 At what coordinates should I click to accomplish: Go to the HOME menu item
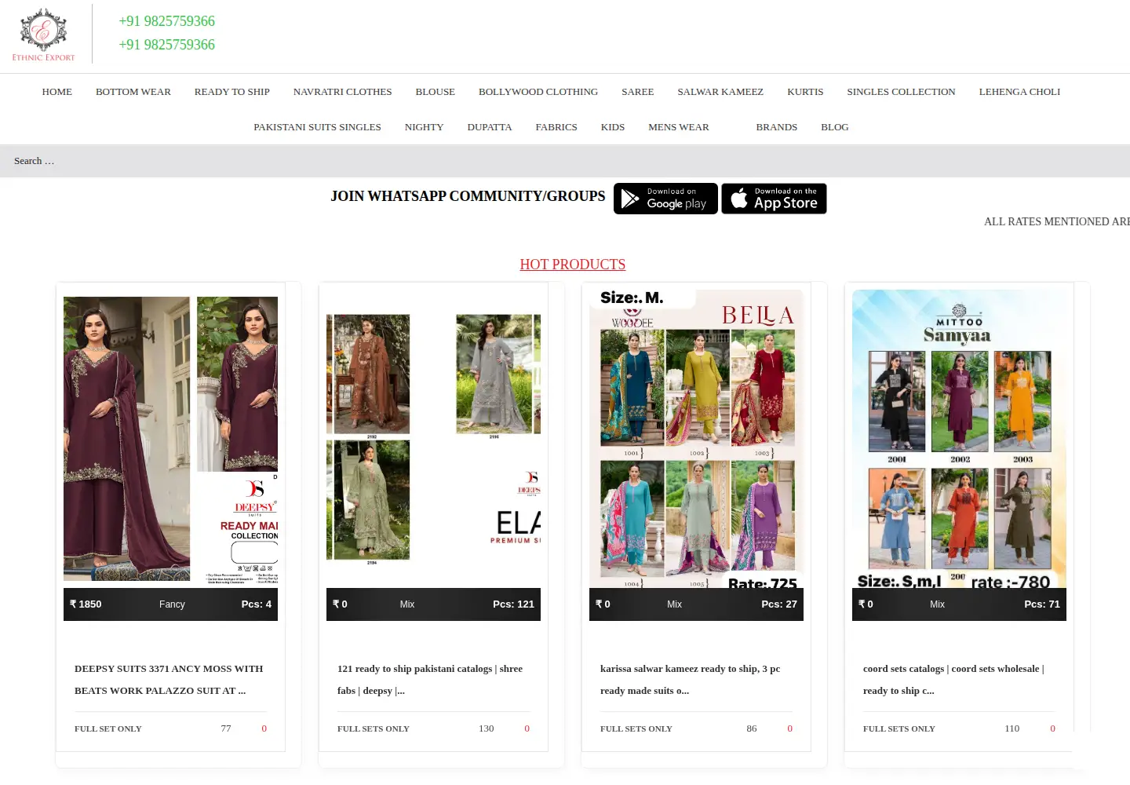[x=57, y=92]
